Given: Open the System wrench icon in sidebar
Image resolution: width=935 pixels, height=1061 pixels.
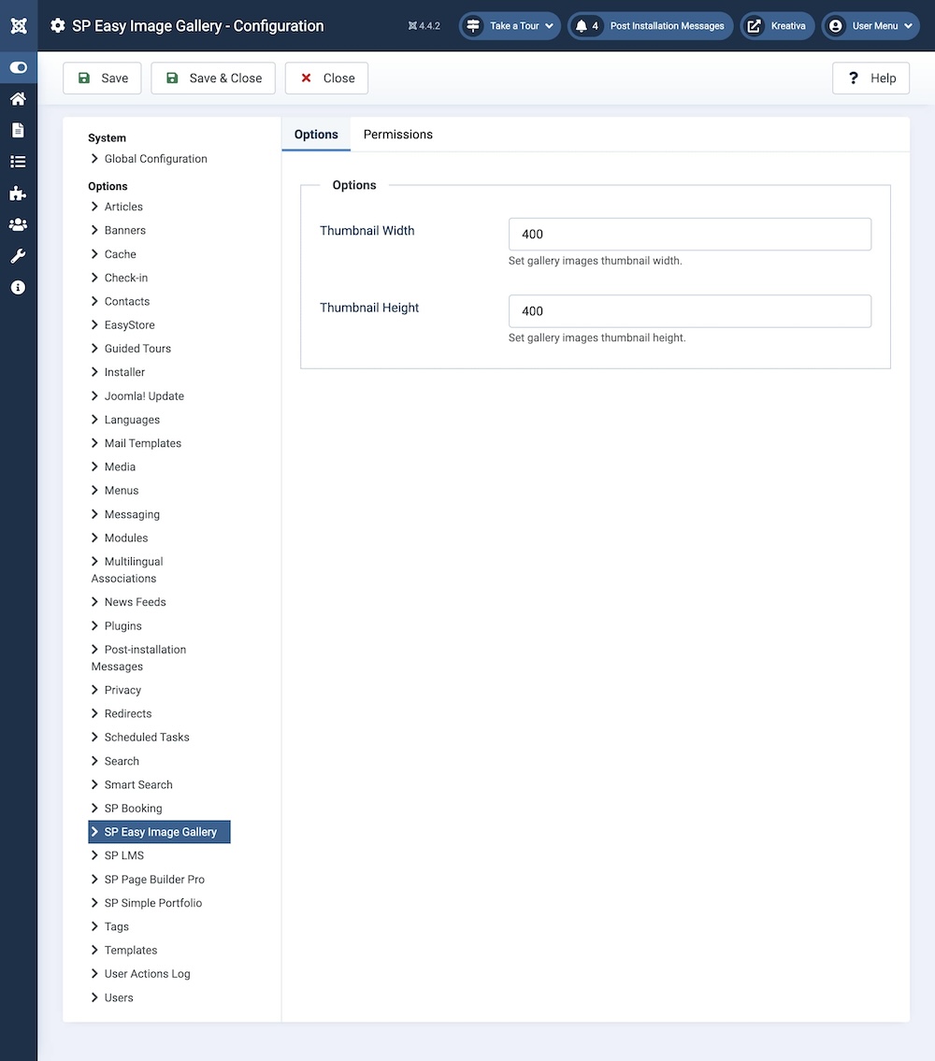Looking at the screenshot, I should (19, 256).
